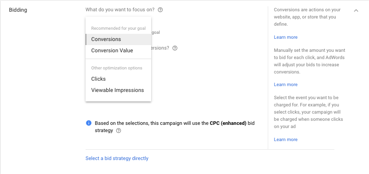The height and width of the screenshot is (174, 369).
Task: Click the 'Conversions are actions' help paragraph
Action: [307, 17]
